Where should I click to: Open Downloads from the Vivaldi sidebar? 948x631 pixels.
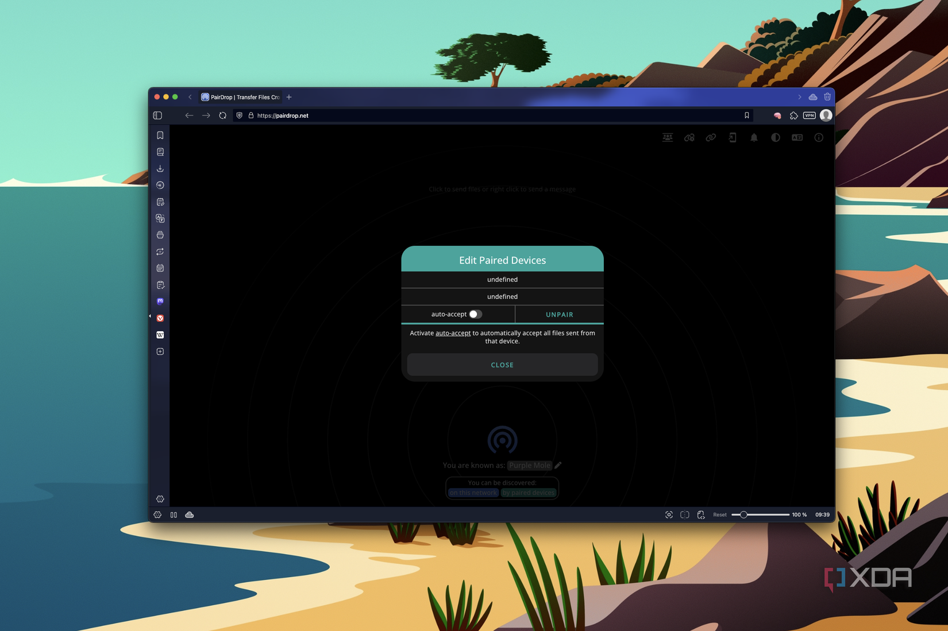(160, 168)
